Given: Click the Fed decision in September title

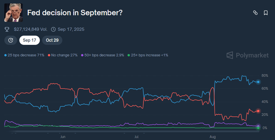Looking at the screenshot, I should 75,13.
